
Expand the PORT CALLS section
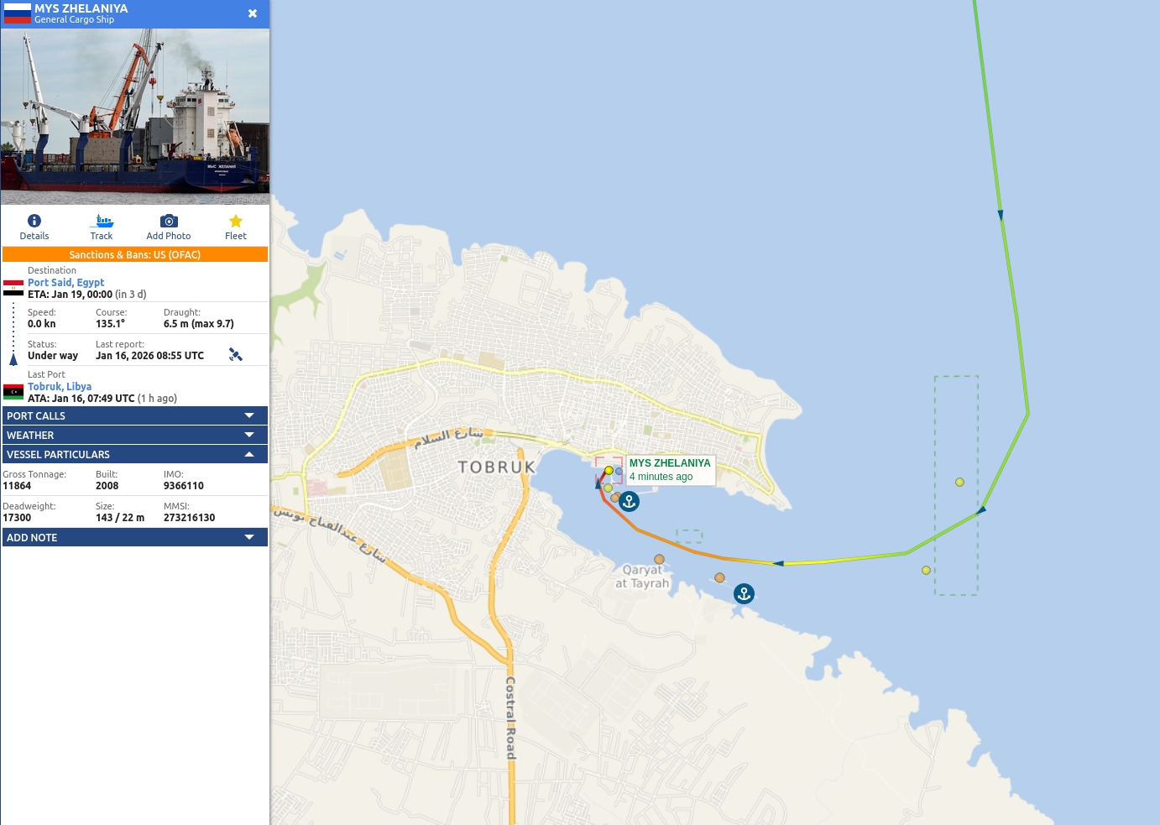(x=135, y=415)
